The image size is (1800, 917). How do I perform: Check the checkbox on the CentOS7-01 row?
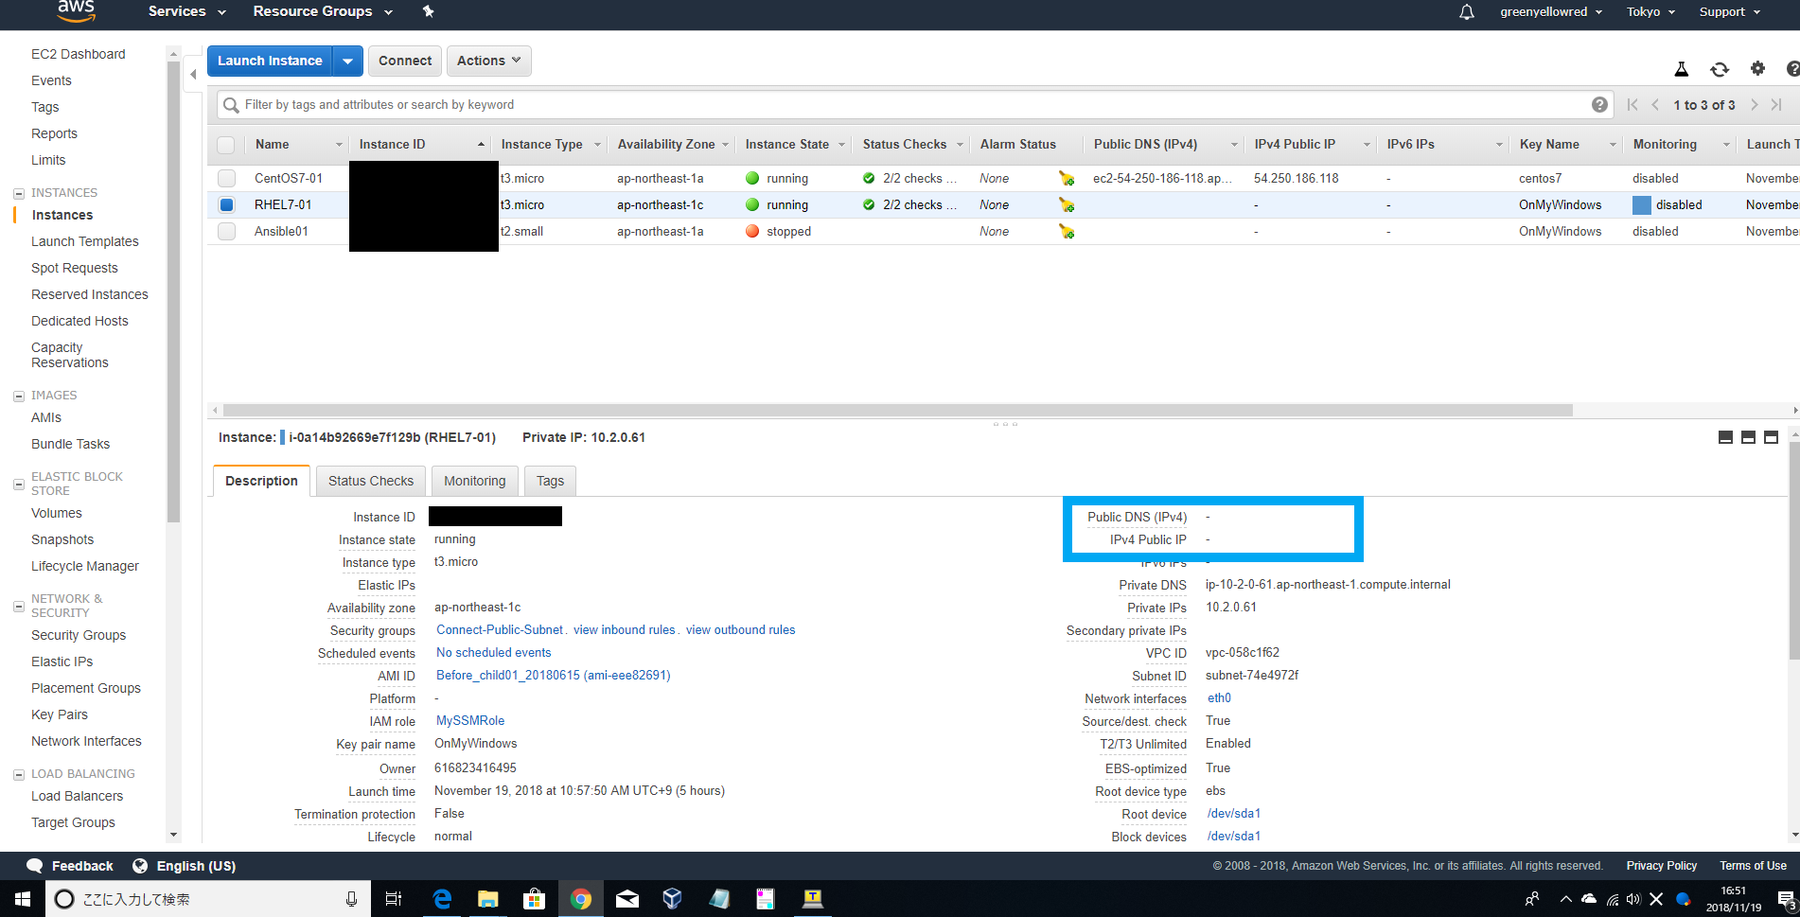(x=226, y=178)
